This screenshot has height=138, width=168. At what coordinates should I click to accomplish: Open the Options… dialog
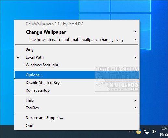pyautogui.click(x=77, y=75)
